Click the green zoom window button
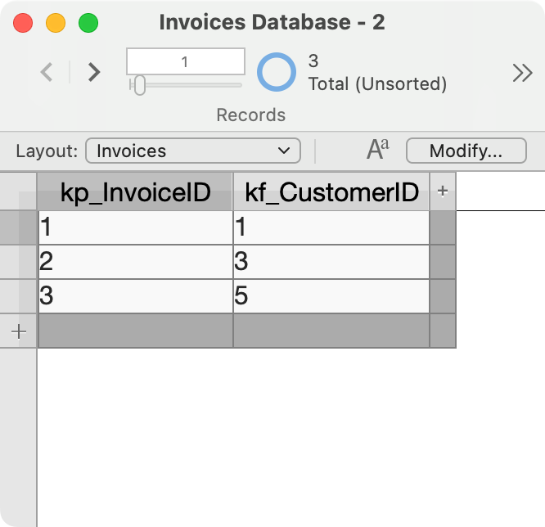545x527 pixels. click(x=88, y=23)
